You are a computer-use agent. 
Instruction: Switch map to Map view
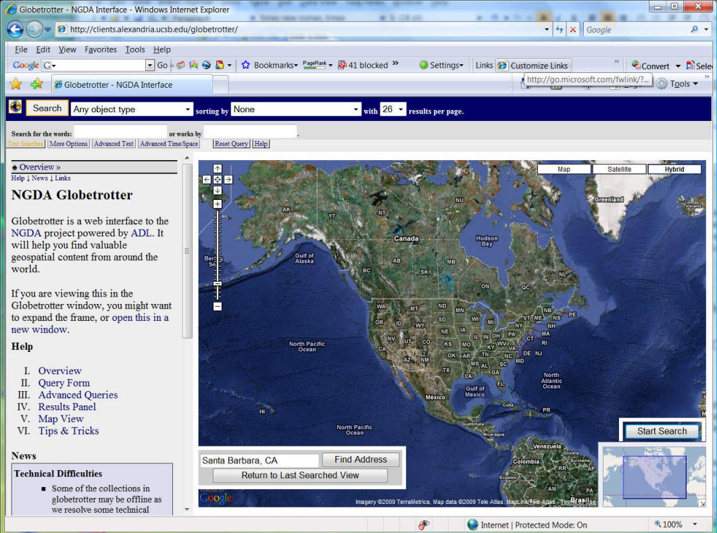pos(564,169)
